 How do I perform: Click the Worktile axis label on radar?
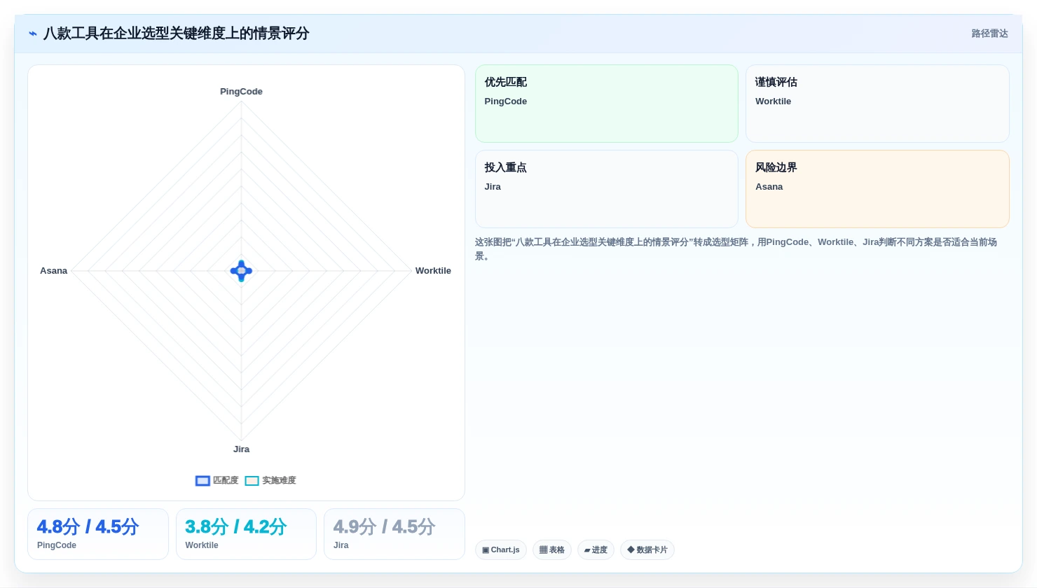click(x=433, y=271)
